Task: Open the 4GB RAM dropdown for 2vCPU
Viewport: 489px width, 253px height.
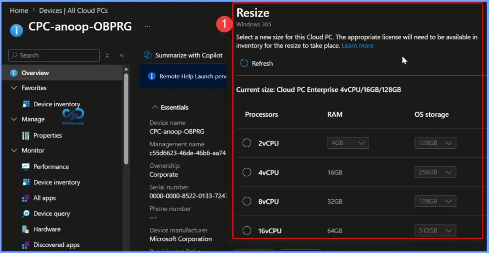Action: (348, 143)
